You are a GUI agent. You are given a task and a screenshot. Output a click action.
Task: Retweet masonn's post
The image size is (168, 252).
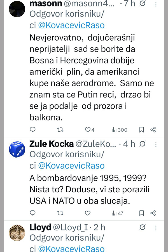(x=60, y=130)
